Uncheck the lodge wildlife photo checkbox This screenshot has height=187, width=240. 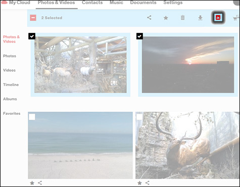(x=32, y=36)
